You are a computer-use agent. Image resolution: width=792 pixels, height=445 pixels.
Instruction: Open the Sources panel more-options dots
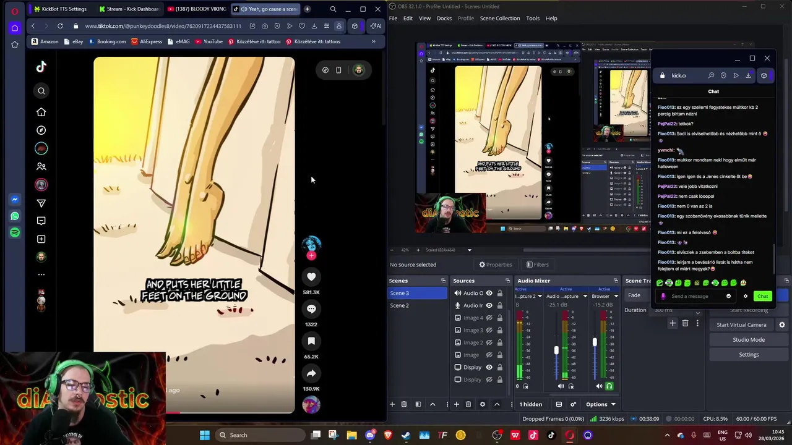pyautogui.click(x=511, y=404)
